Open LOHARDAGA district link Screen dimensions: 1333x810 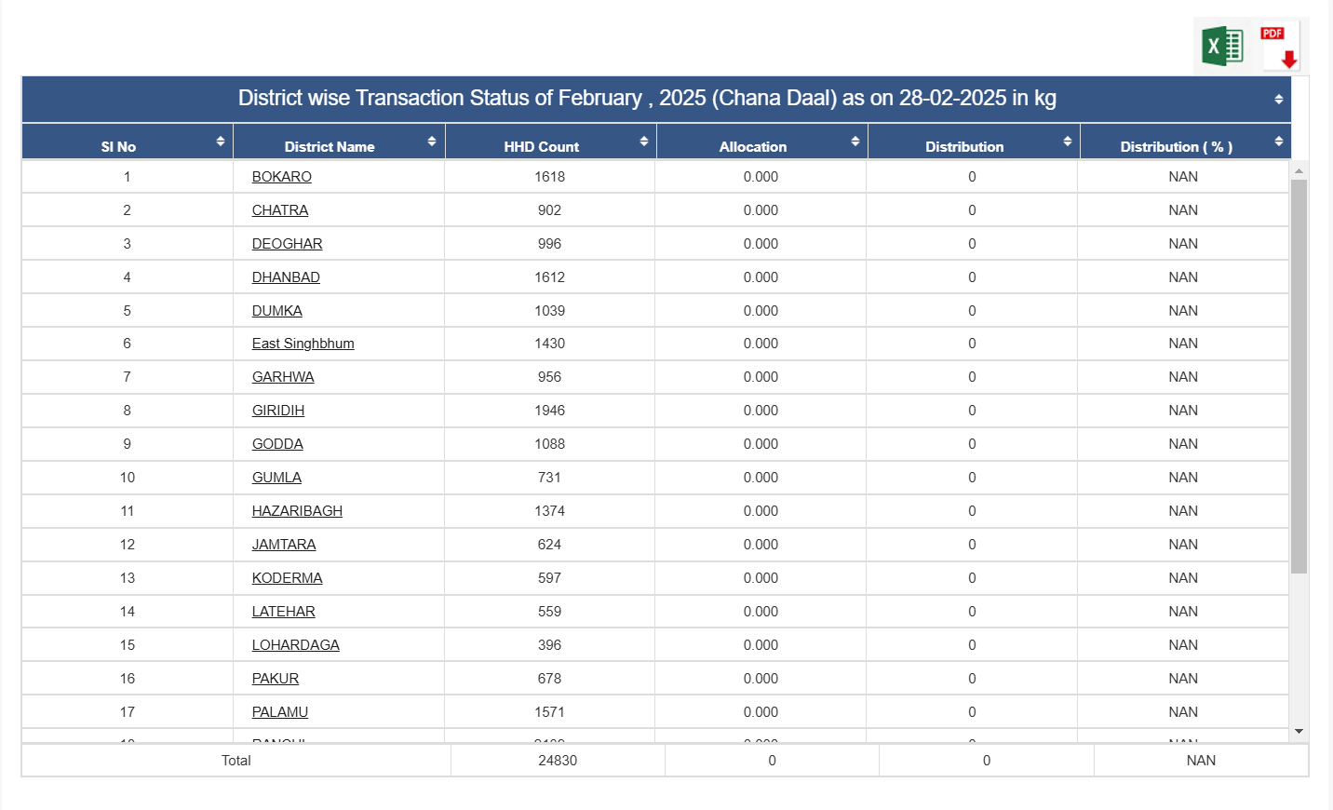[295, 645]
